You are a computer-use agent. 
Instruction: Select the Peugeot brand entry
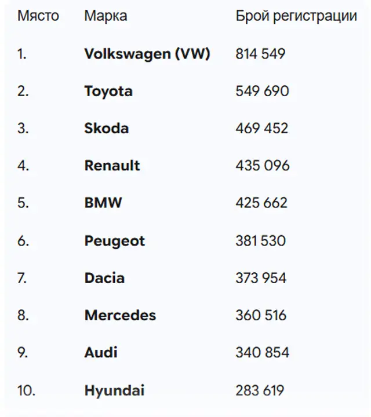point(115,241)
